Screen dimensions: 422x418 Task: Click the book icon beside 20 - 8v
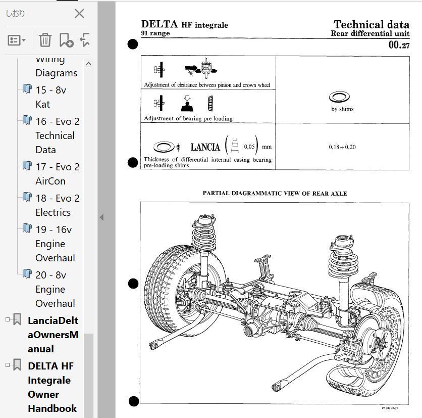(27, 273)
